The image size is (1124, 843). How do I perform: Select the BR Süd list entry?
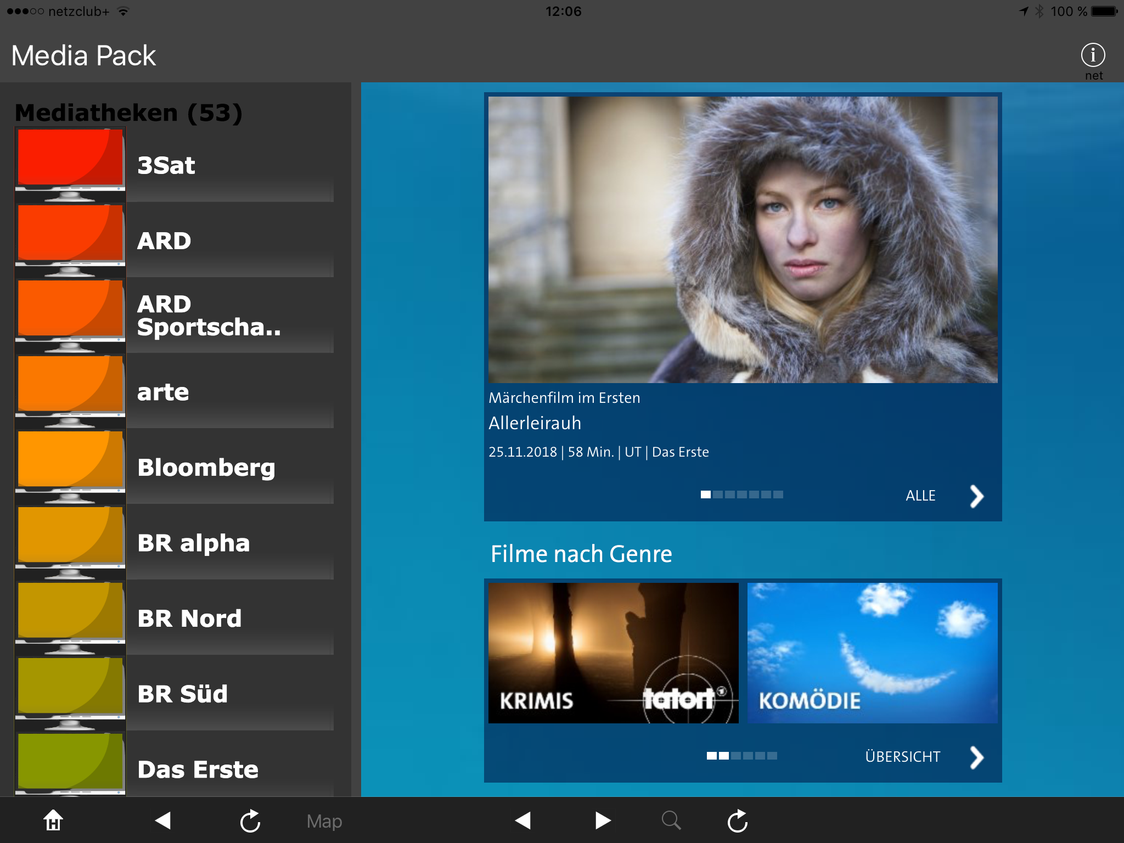174,693
